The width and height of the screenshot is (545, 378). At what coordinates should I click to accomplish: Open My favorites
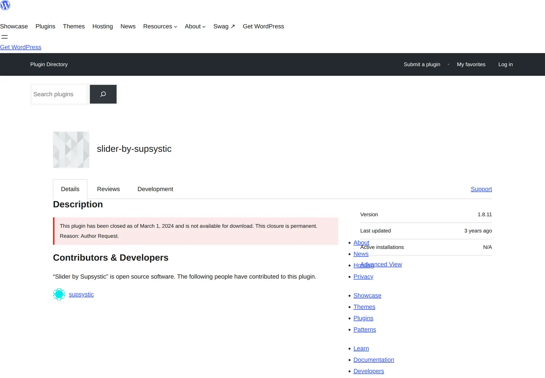471,64
